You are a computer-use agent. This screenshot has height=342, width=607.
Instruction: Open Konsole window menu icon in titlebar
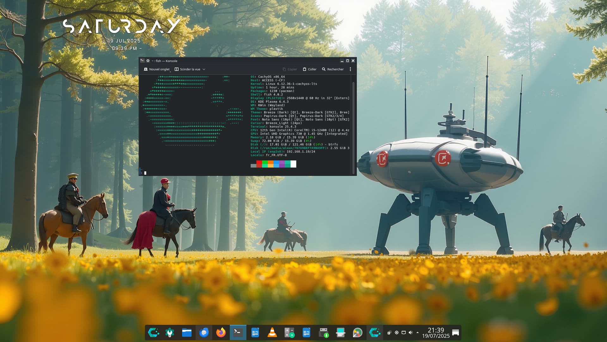(142, 61)
